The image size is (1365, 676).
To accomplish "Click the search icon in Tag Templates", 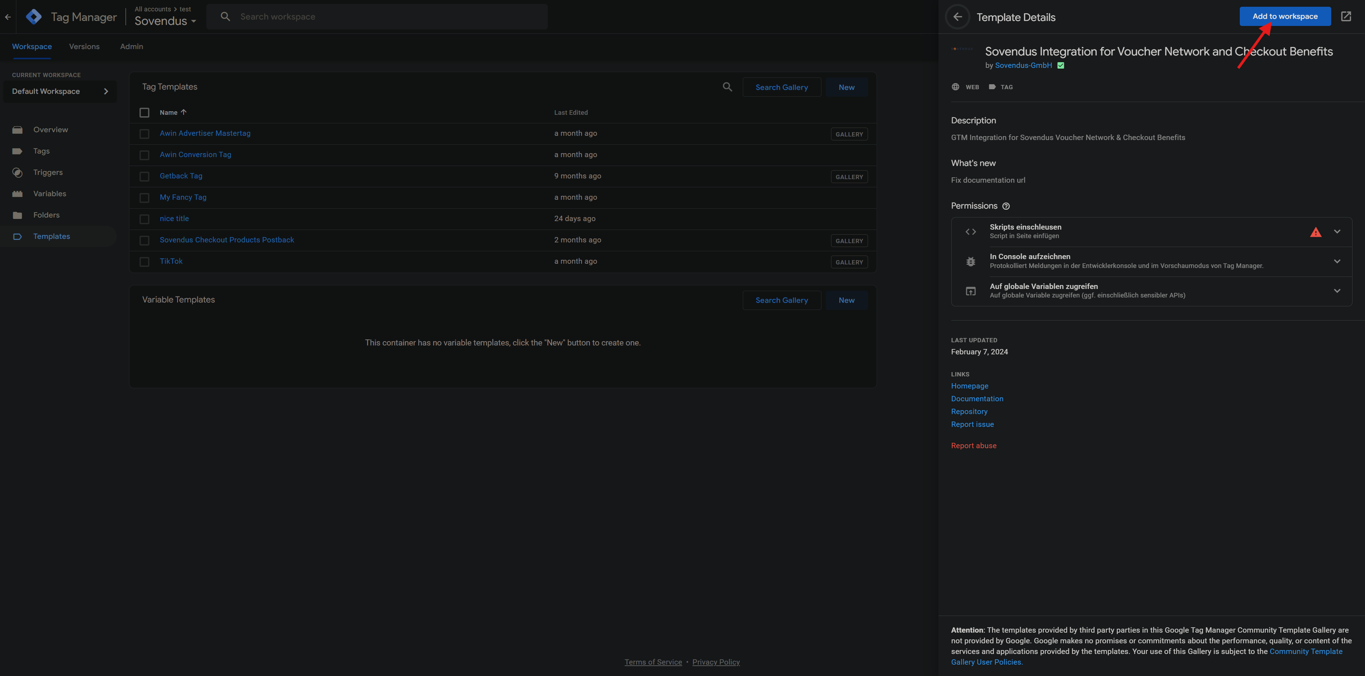I will click(727, 87).
